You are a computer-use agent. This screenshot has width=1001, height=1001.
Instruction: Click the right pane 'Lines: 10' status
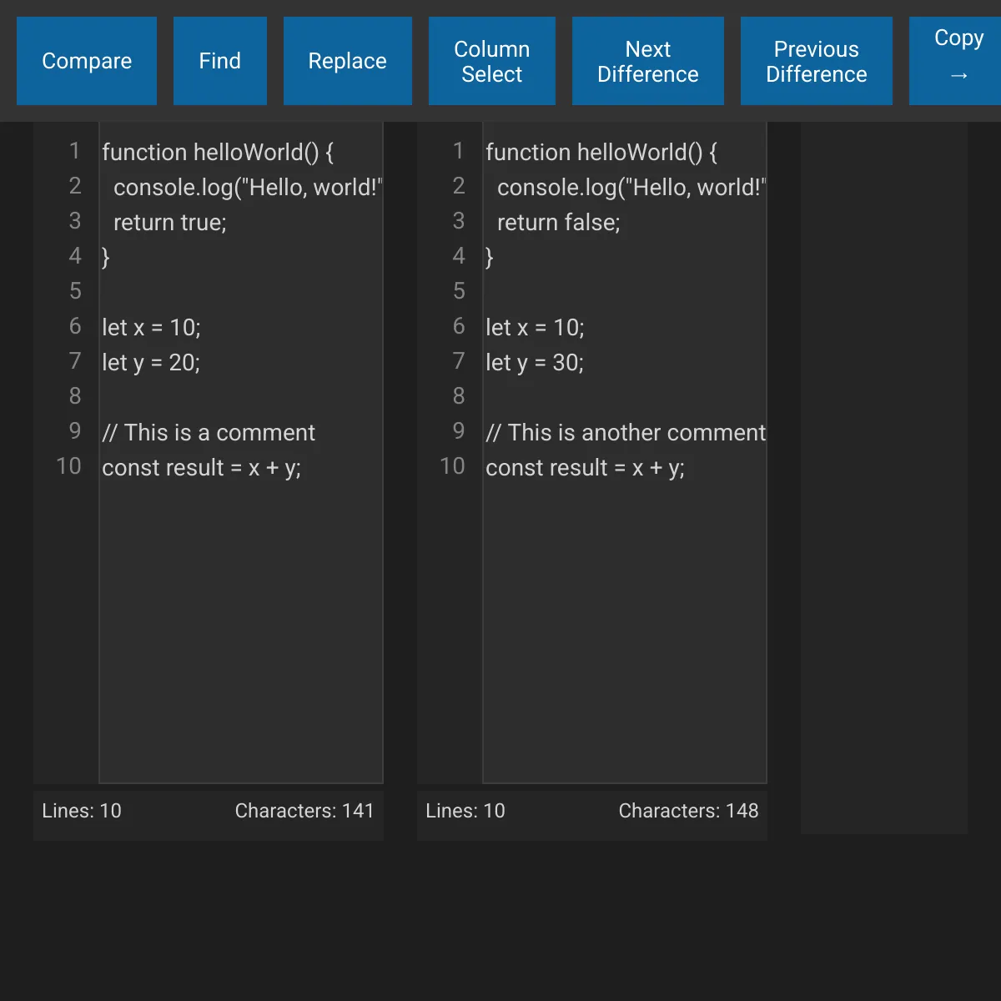click(x=465, y=811)
